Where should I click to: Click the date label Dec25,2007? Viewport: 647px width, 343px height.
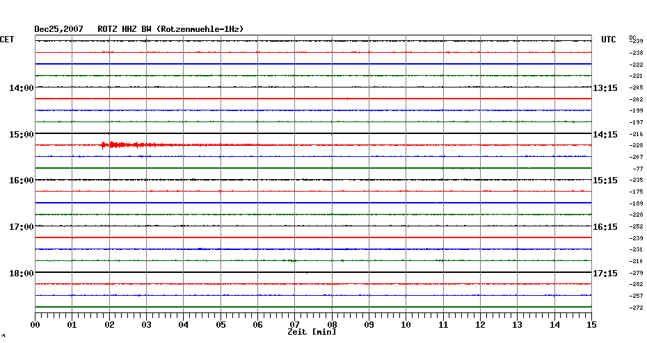coord(58,29)
